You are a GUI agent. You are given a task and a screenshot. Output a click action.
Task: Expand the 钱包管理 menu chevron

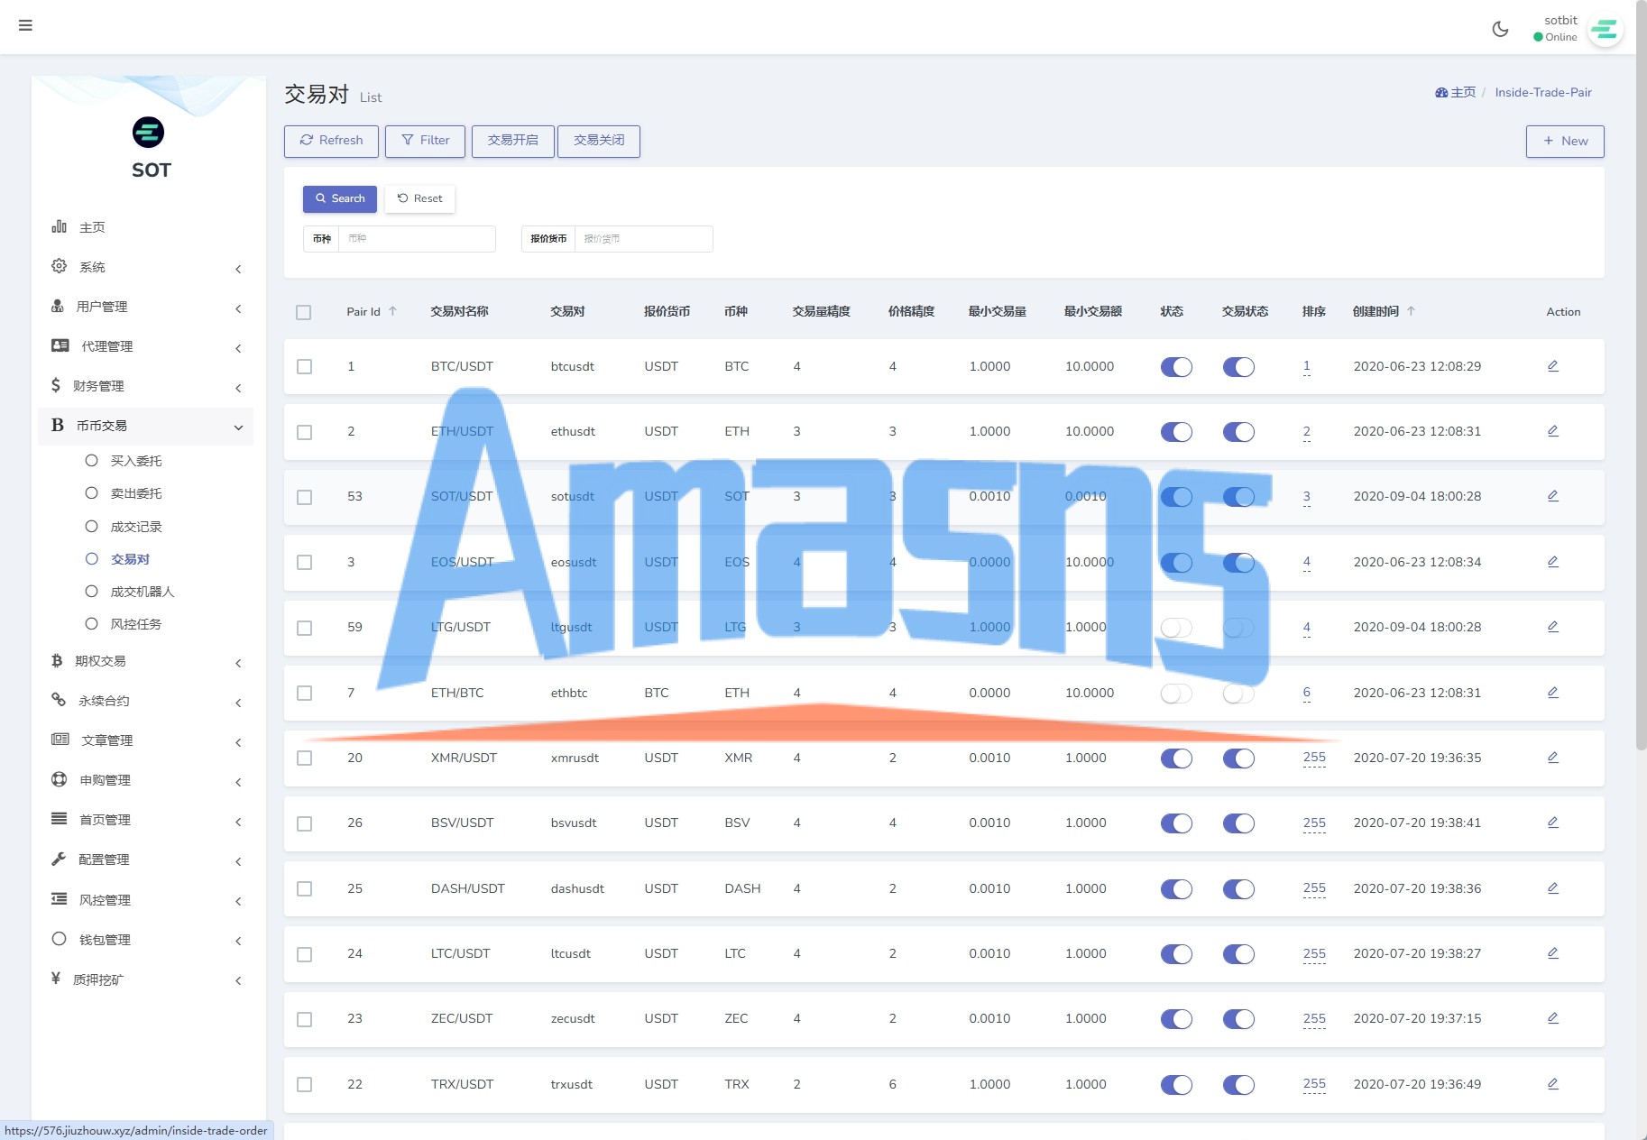coord(238,941)
